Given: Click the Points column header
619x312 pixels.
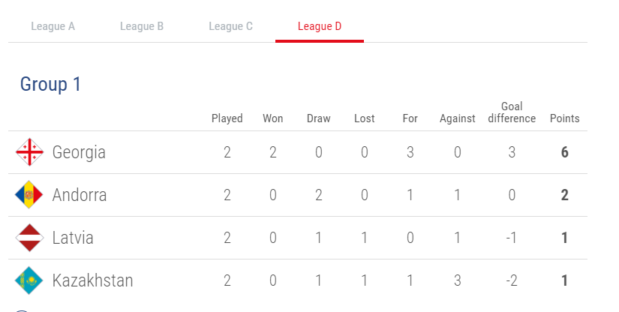Looking at the screenshot, I should point(564,118).
